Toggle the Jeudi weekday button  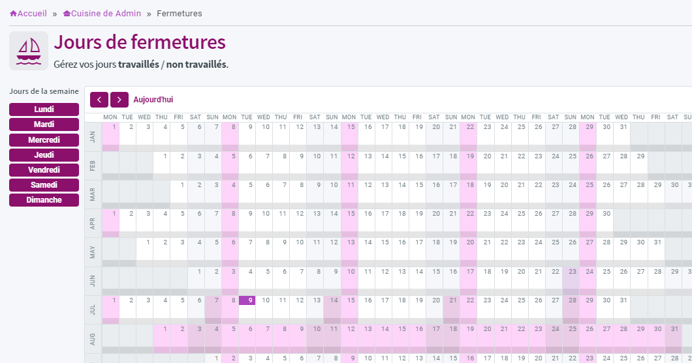pyautogui.click(x=44, y=154)
